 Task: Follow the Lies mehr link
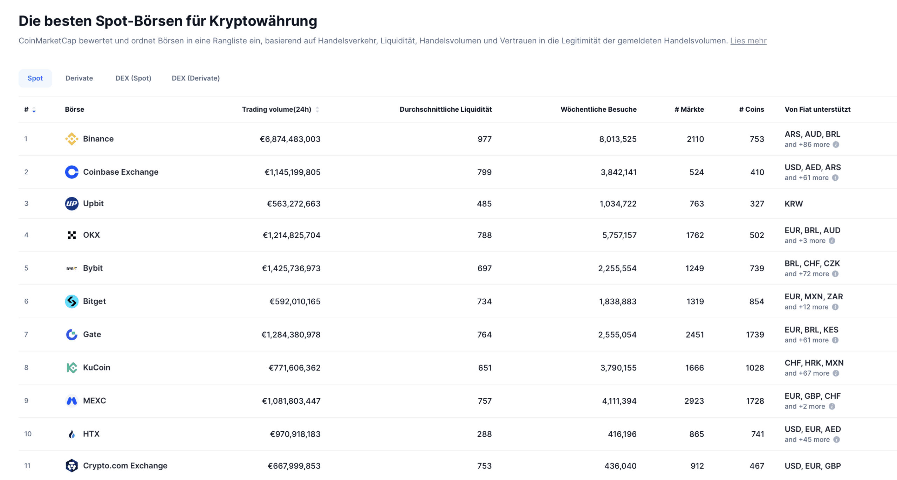pyautogui.click(x=748, y=41)
